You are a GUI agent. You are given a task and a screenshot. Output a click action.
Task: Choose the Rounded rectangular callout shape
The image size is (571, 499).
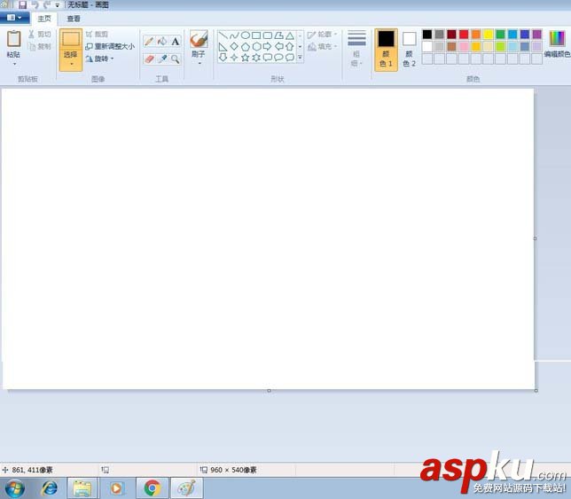point(268,58)
